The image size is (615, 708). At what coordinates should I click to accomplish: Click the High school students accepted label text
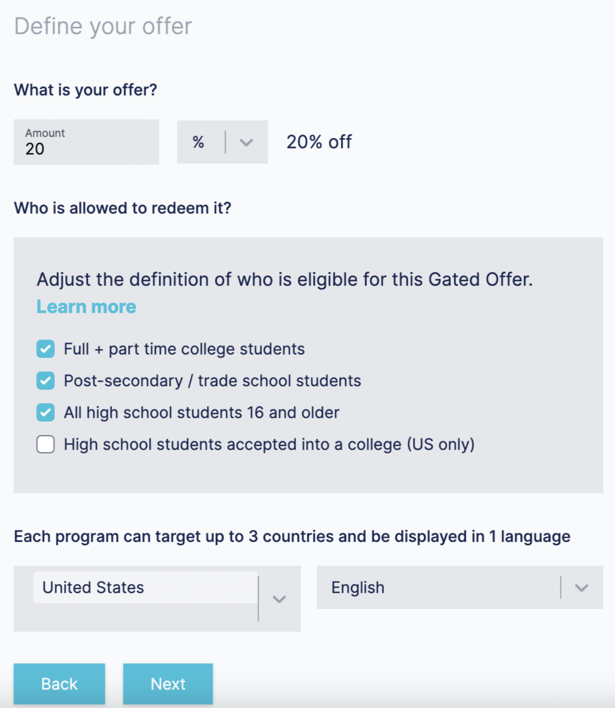pos(269,444)
